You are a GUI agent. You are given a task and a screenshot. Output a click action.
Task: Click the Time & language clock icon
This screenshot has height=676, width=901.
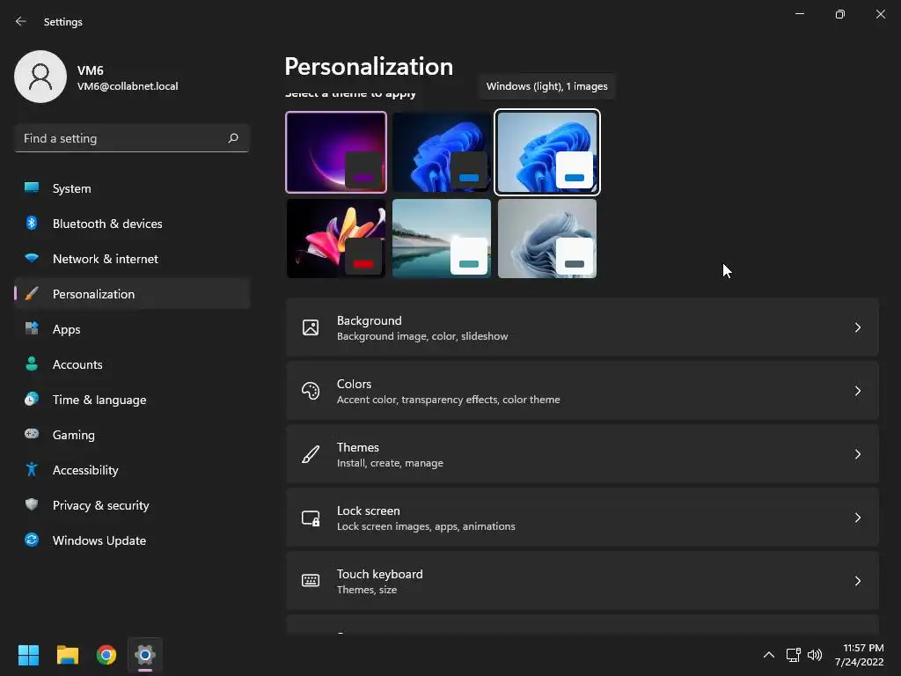[x=32, y=399]
